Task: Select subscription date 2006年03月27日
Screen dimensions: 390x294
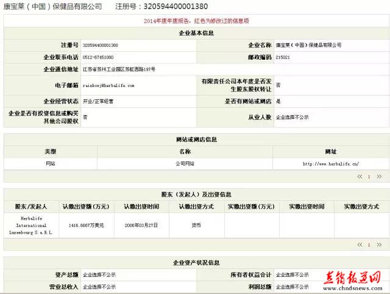Action: [x=141, y=225]
